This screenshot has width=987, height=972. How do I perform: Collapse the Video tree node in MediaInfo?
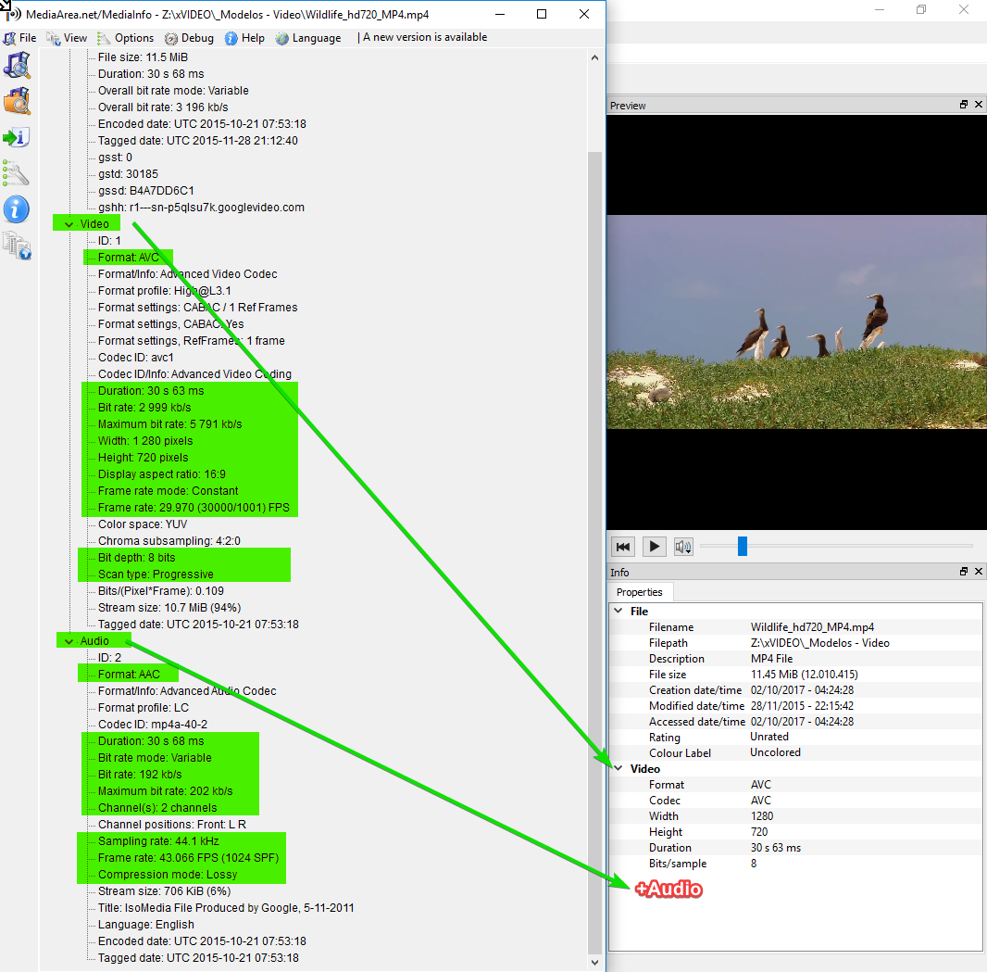pos(69,224)
